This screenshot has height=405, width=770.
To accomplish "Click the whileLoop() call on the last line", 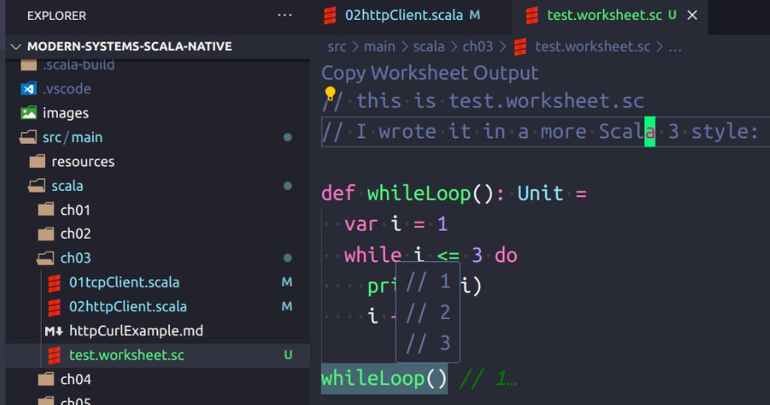I will (x=384, y=379).
